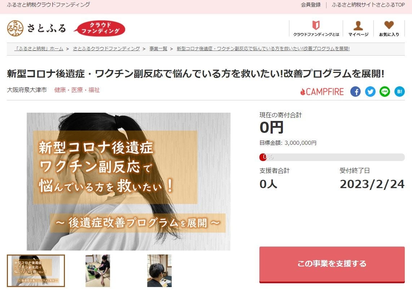Go to「ふるさと納税」ホーム breadcrumb
The width and height of the screenshot is (412, 291).
39,49
